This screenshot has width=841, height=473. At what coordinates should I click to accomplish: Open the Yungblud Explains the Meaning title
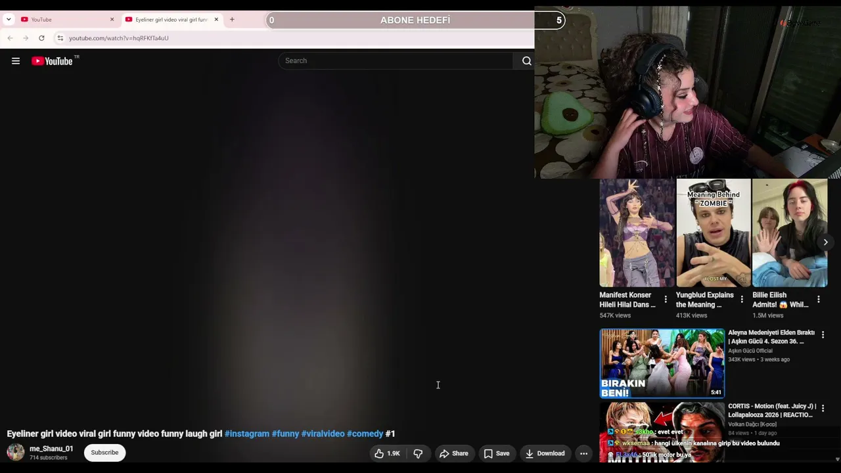coord(705,300)
